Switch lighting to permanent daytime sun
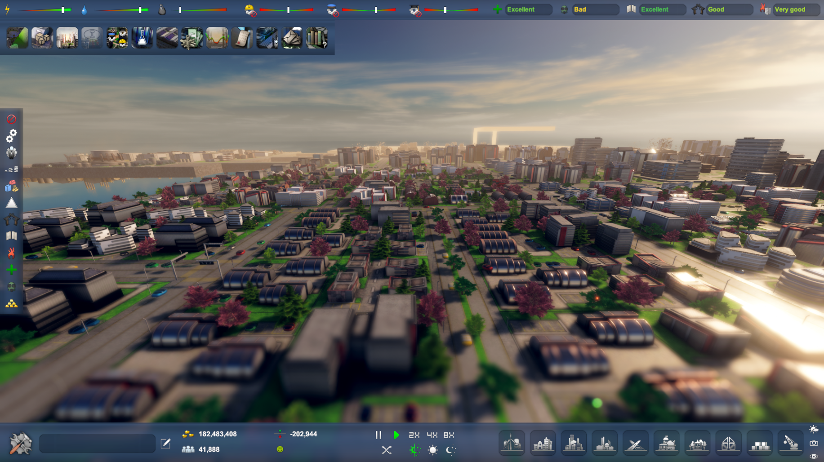 point(433,450)
